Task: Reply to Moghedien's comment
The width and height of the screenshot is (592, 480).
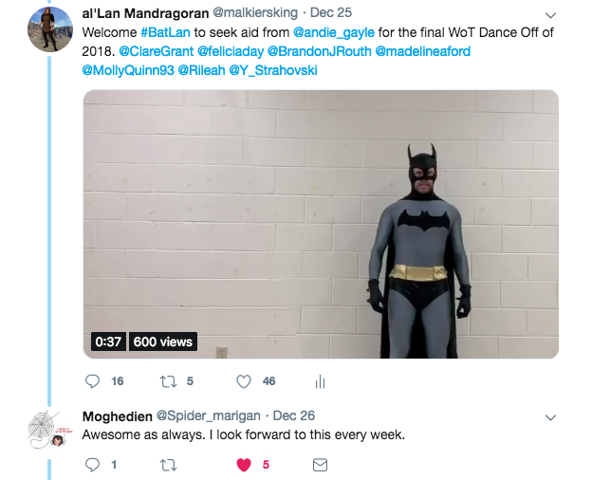Action: click(92, 465)
